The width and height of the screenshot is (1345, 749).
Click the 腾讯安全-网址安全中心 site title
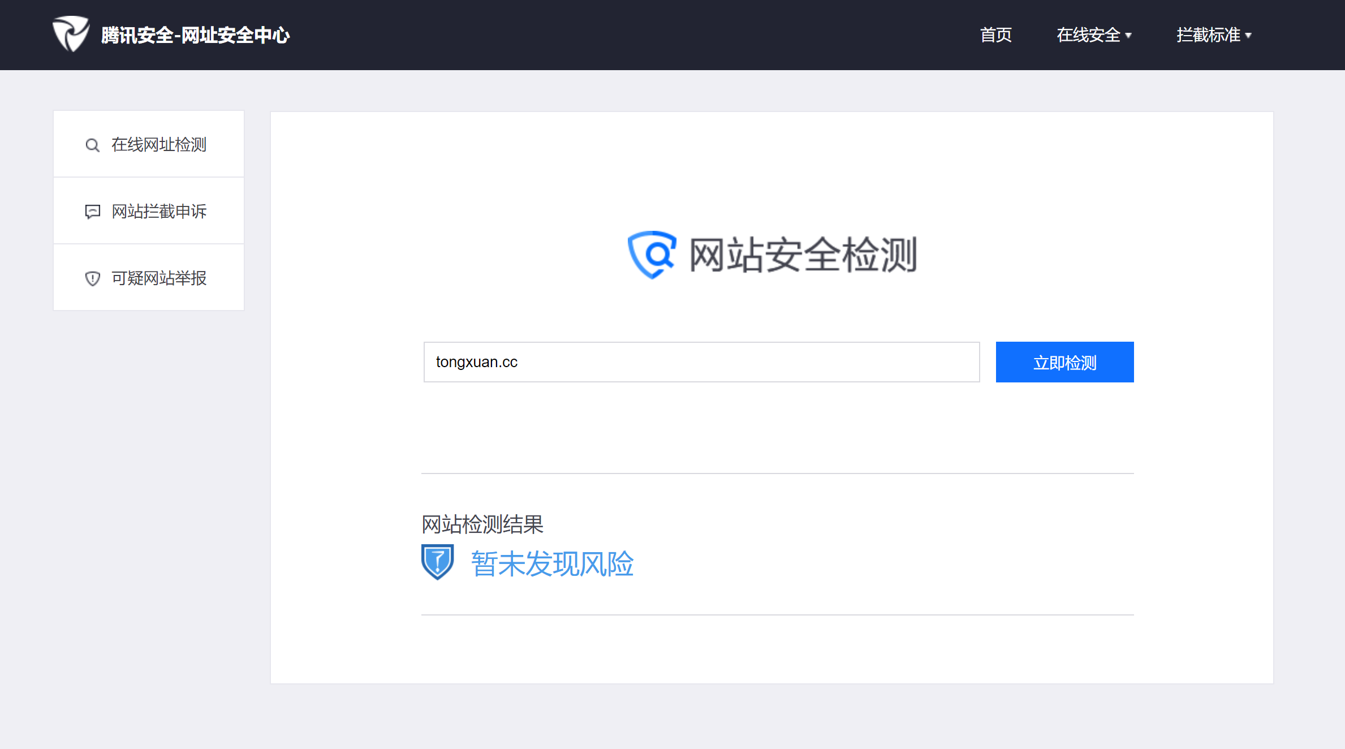click(x=195, y=35)
